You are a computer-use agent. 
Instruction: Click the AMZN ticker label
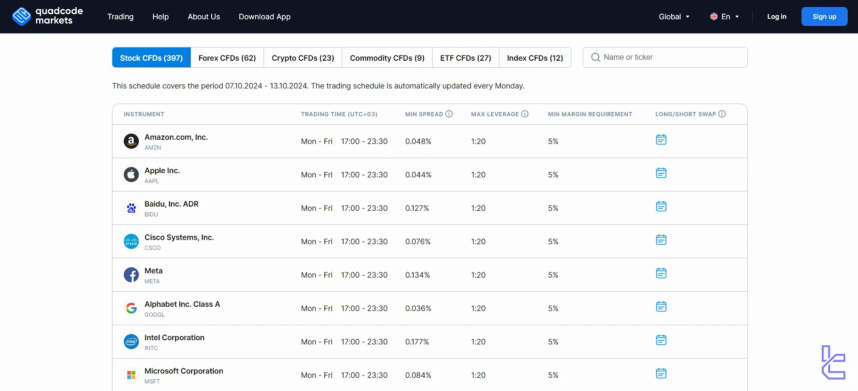click(153, 148)
